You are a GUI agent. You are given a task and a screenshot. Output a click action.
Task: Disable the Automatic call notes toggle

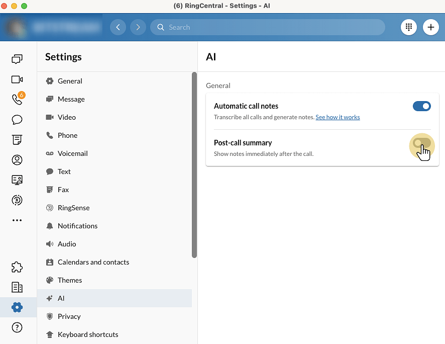[421, 106]
